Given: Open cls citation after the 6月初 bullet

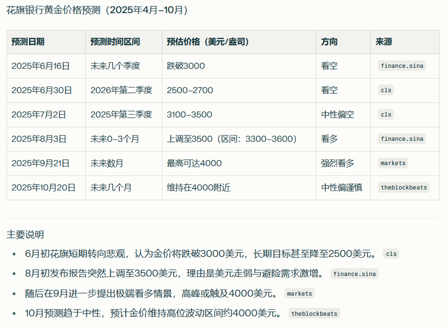Looking at the screenshot, I should click(391, 254).
